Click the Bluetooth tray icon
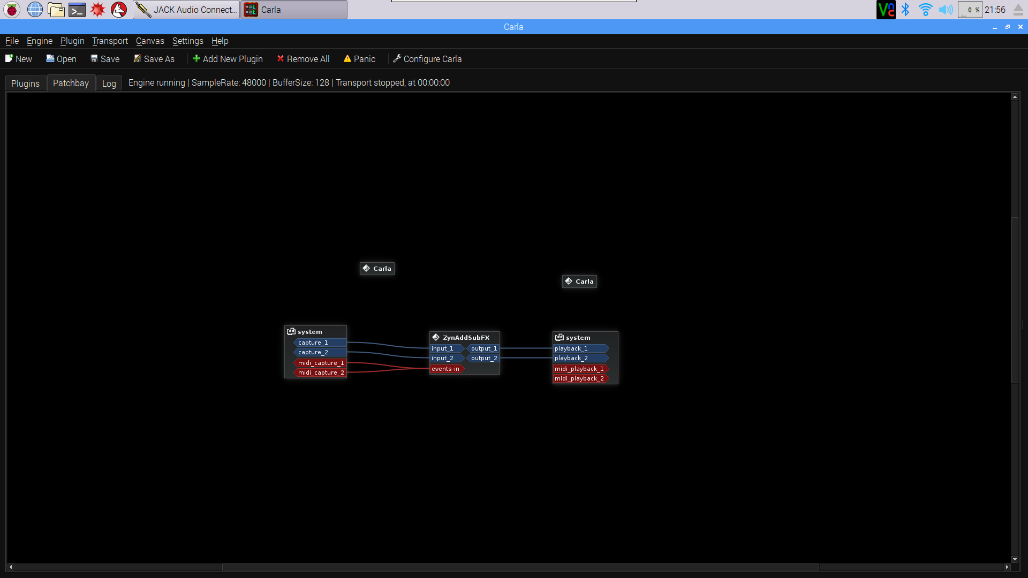This screenshot has height=578, width=1028. point(905,10)
